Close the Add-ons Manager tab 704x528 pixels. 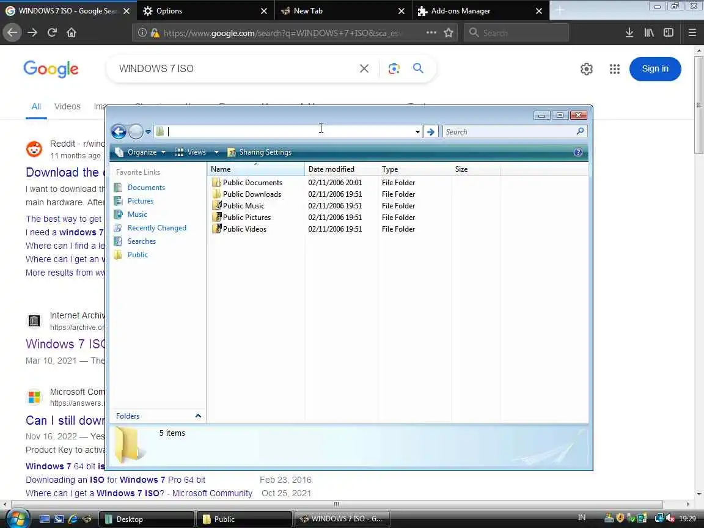click(x=539, y=11)
